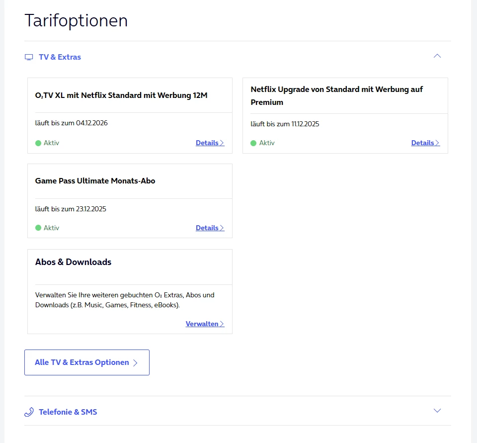The image size is (477, 443).
Task: Click green Aktiv dot on Netflix Upgrade card
Action: 253,143
